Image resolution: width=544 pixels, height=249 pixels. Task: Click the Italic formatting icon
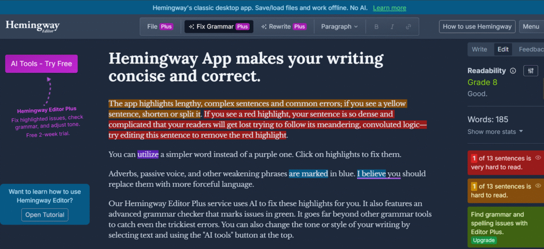tap(393, 26)
